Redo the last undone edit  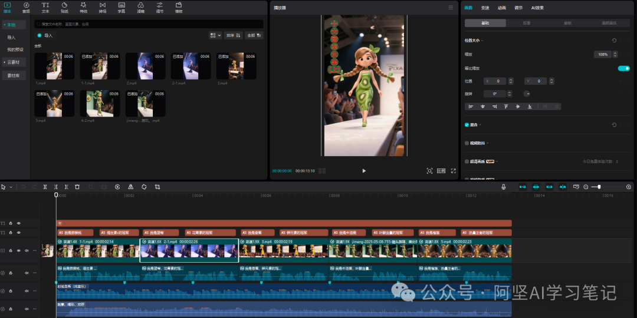click(34, 187)
